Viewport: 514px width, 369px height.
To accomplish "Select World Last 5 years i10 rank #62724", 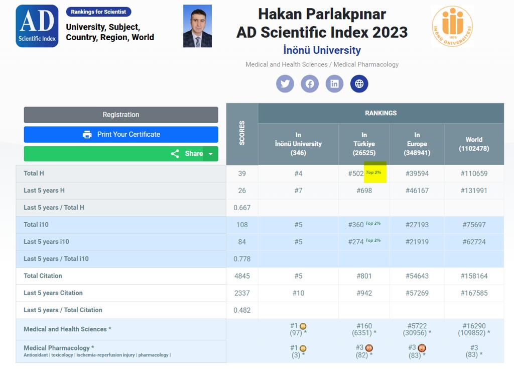I will pyautogui.click(x=474, y=242).
